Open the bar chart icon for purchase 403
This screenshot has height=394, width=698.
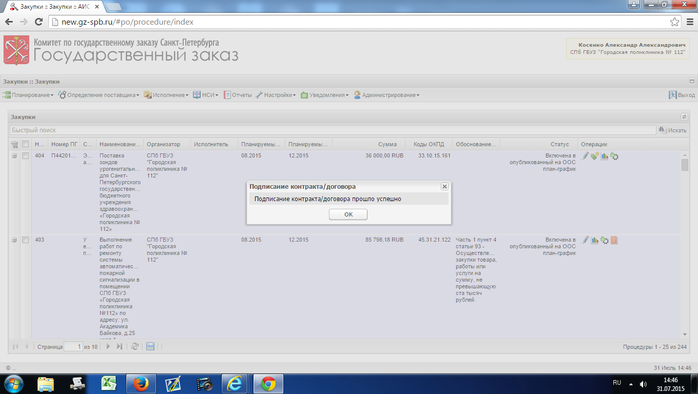point(595,240)
